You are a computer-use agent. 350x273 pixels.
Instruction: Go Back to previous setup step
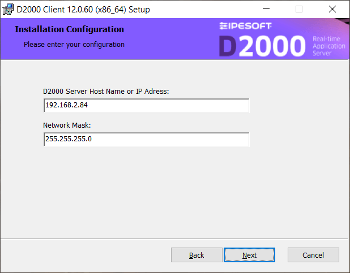(x=197, y=255)
